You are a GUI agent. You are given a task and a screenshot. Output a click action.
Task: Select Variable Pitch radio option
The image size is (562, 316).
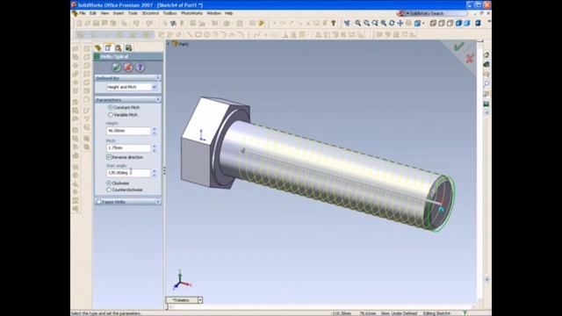(111, 115)
